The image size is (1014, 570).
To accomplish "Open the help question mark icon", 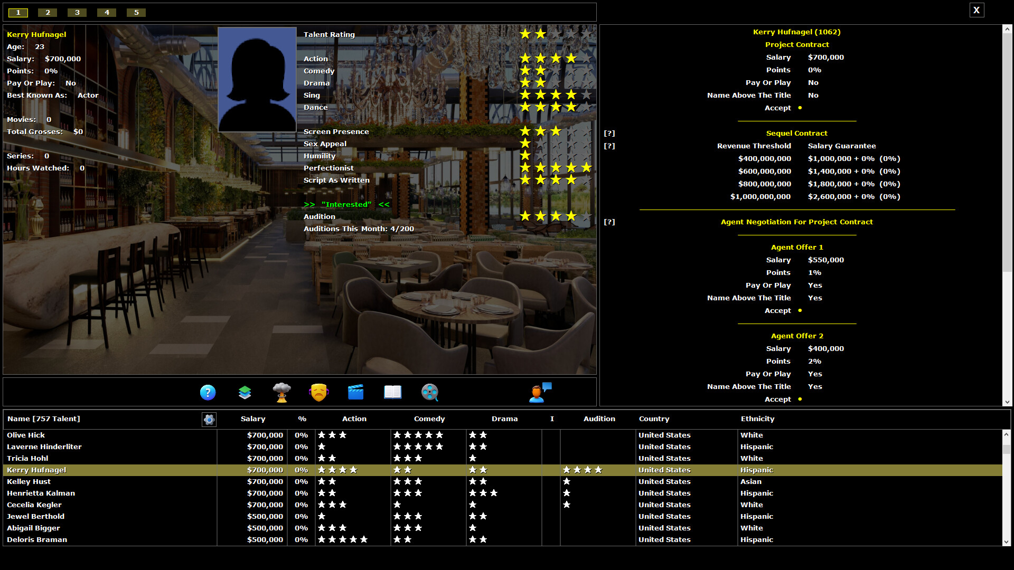I will (x=208, y=392).
